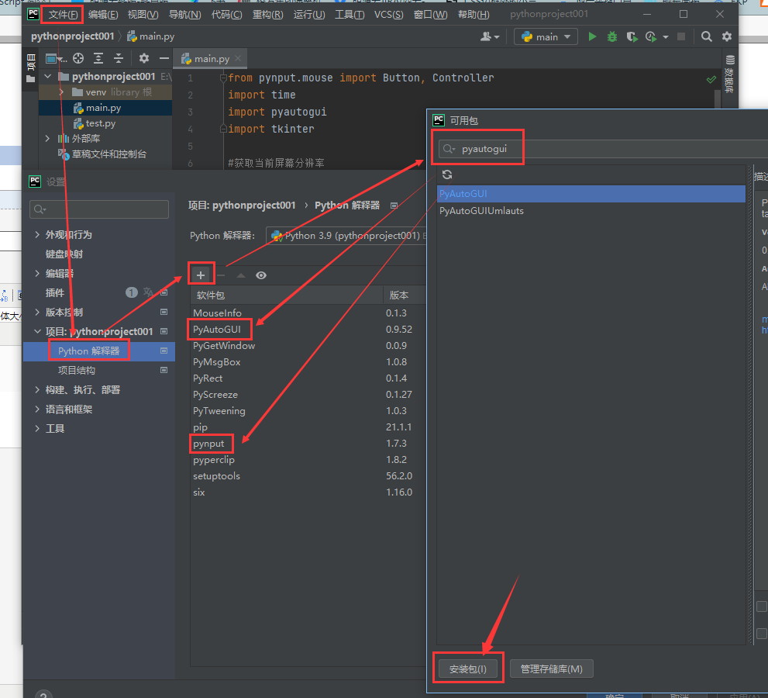This screenshot has height=698, width=768.
Task: Click the PyCharm logo in title bar
Action: coord(33,14)
